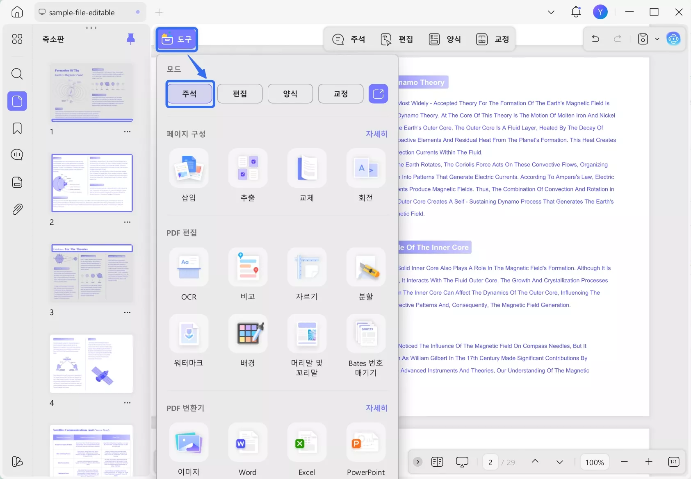This screenshot has height=479, width=691.
Task: Open more options for page 1 thumbnail
Action: [x=128, y=132]
